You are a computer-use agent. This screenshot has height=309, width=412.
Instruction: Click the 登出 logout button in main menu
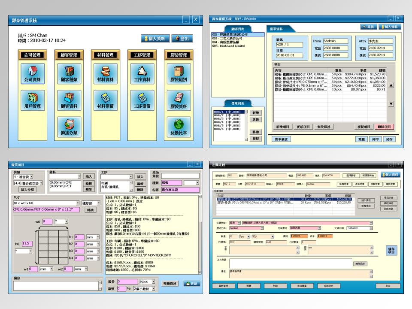coord(182,39)
